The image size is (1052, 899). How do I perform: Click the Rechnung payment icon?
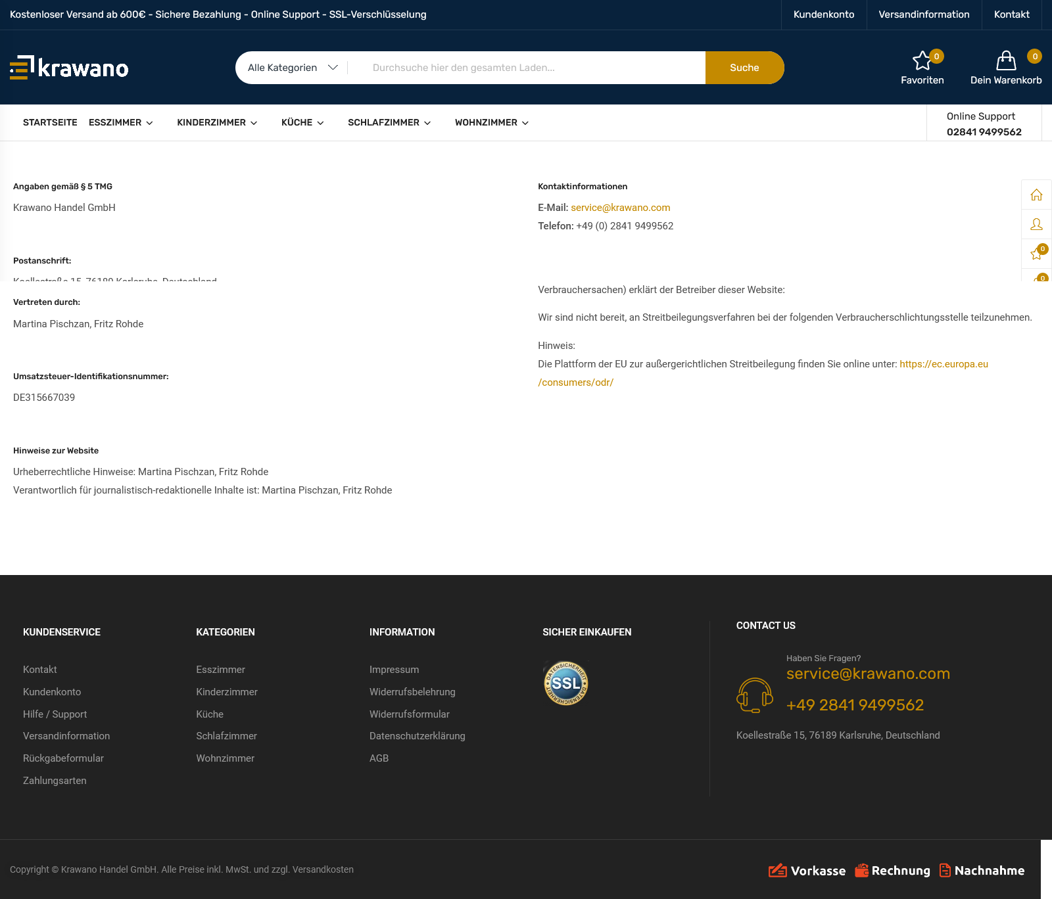(x=892, y=870)
